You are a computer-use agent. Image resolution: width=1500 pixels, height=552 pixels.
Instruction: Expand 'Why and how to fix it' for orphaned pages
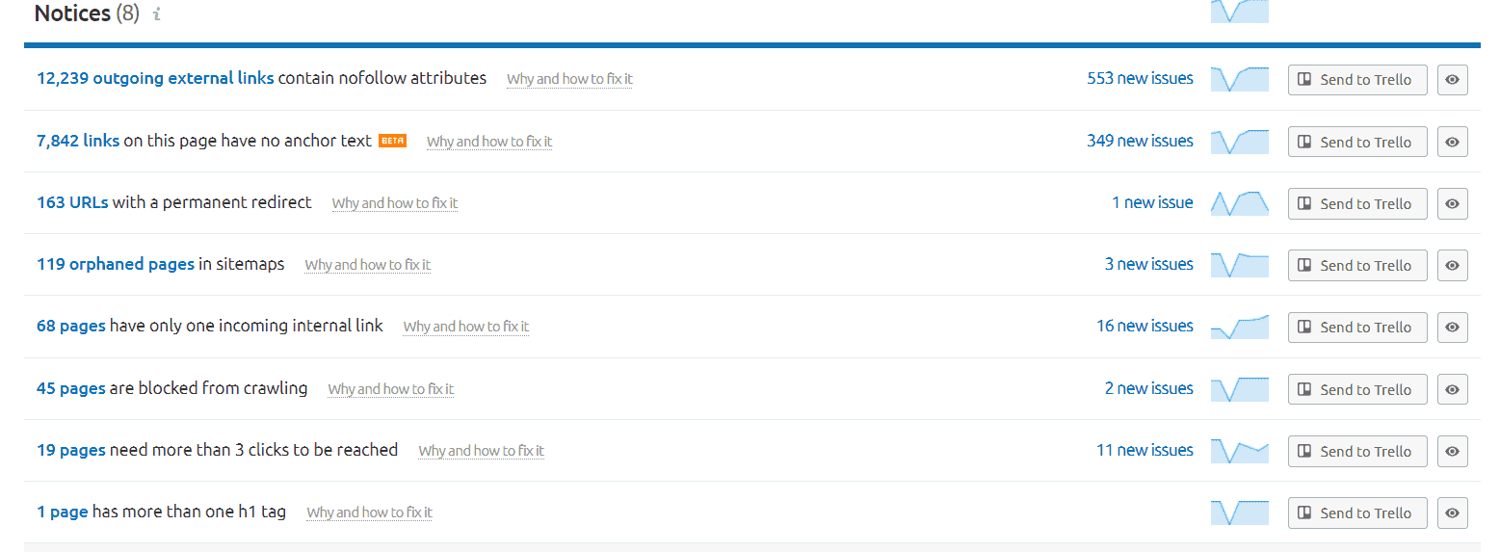[368, 265]
